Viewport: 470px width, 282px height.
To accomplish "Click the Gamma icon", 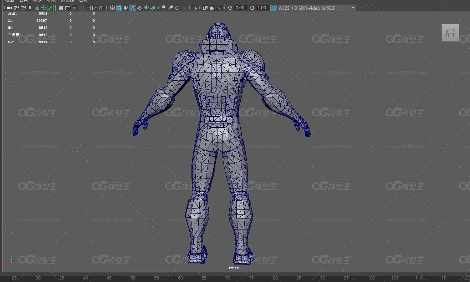I will click(252, 8).
